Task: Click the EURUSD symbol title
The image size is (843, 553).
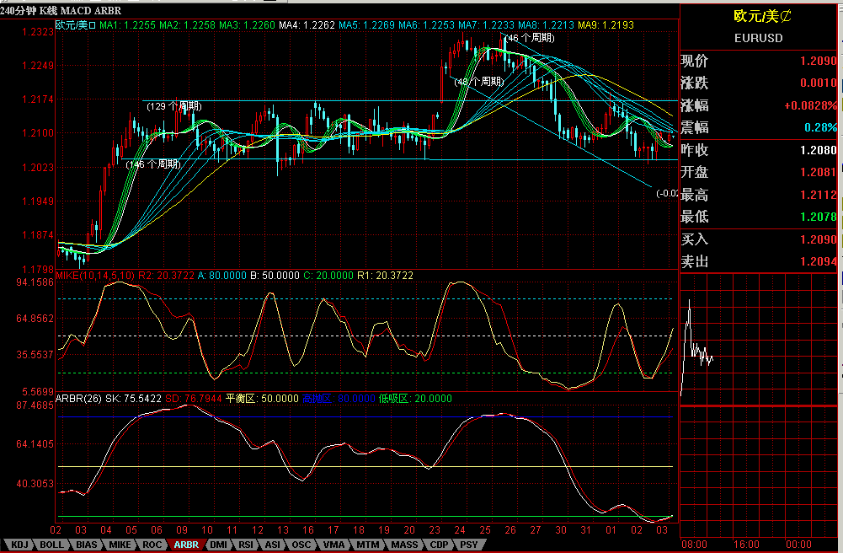Action: point(758,38)
